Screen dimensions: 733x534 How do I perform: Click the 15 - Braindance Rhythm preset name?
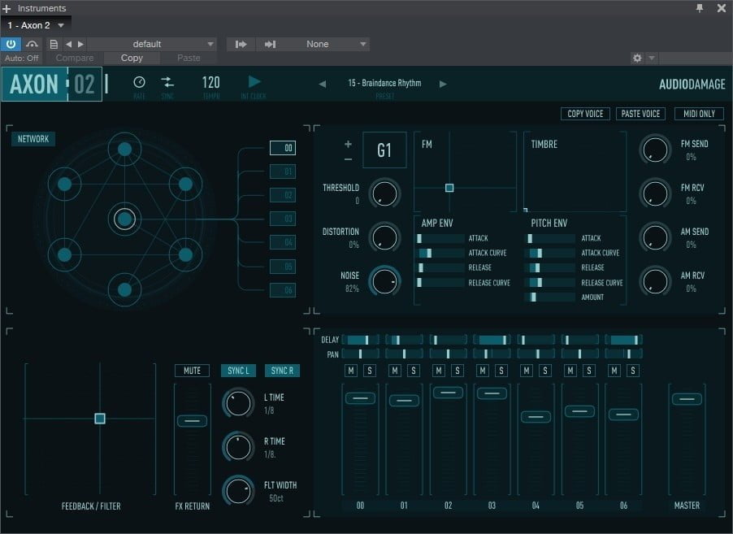pyautogui.click(x=384, y=83)
